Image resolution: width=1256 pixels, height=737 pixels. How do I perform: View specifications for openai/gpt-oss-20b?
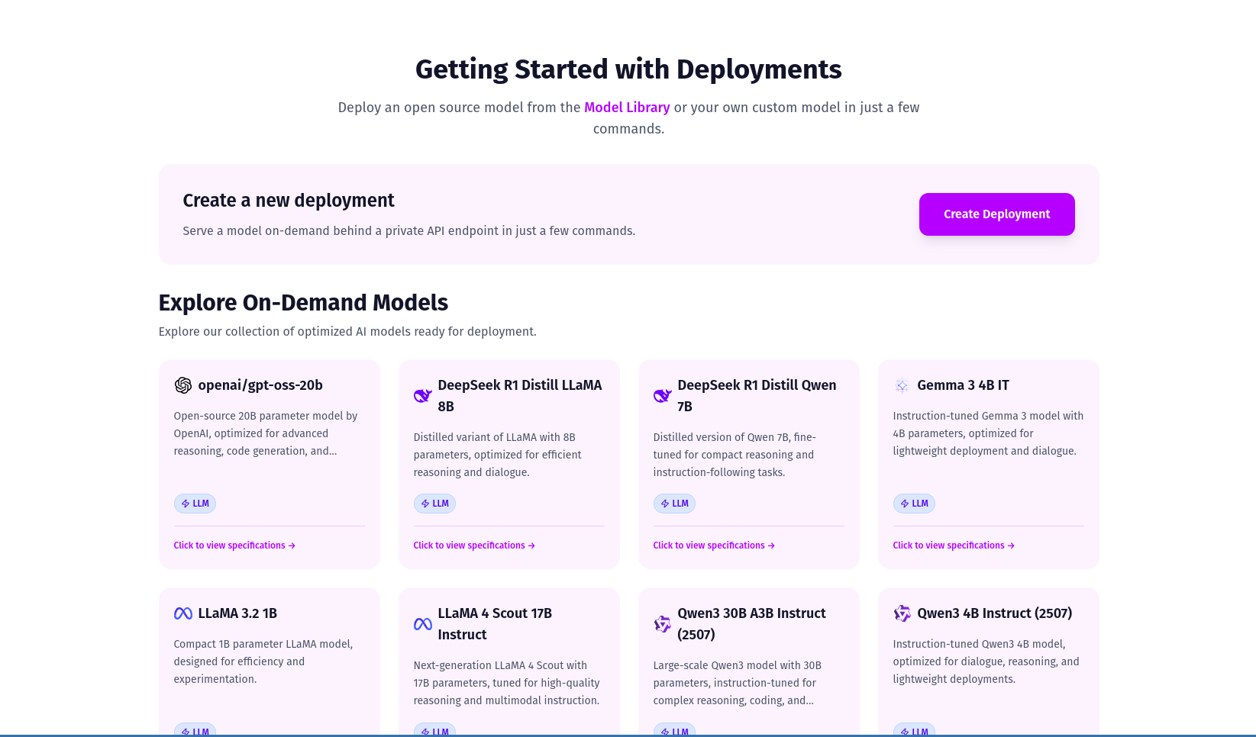(x=234, y=546)
